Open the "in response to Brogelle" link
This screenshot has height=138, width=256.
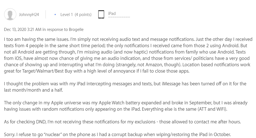(x=63, y=30)
